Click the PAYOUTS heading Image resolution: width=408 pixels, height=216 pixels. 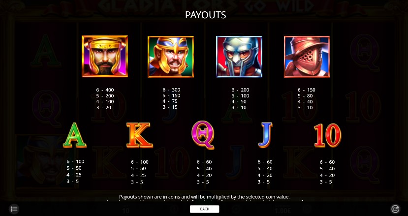pyautogui.click(x=206, y=15)
